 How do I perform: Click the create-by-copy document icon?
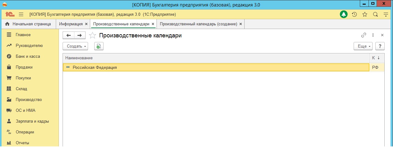click(x=99, y=46)
